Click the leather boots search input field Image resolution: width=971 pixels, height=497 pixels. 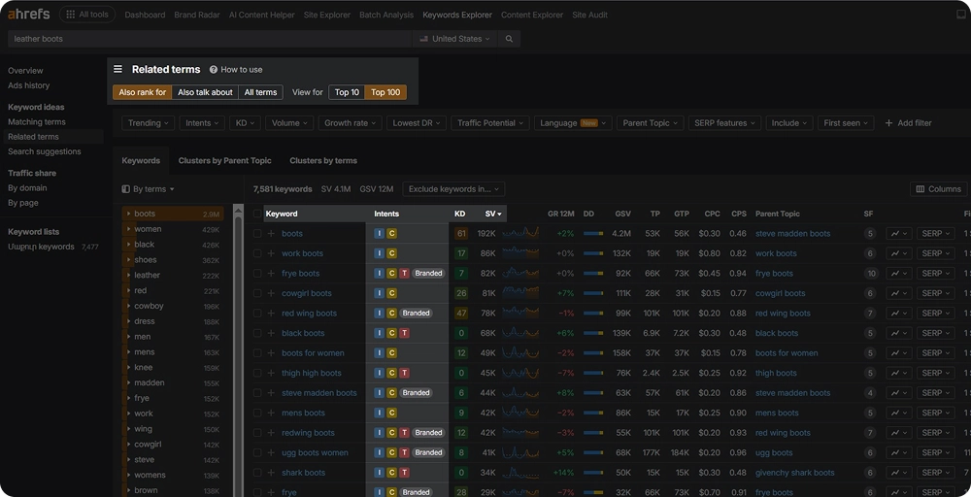210,39
